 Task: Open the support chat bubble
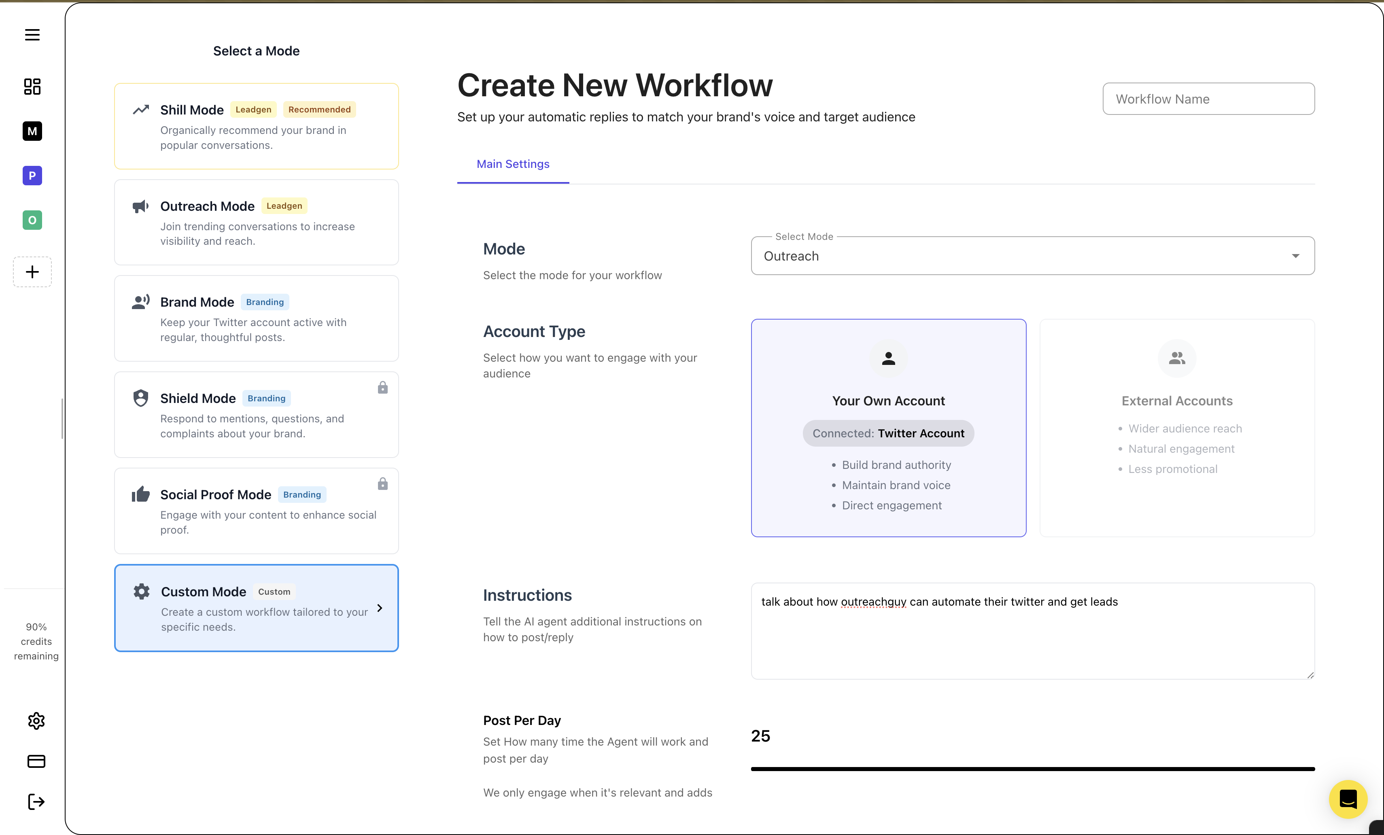click(1348, 799)
